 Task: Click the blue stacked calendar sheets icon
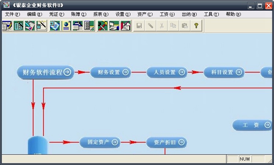pos(55,26)
